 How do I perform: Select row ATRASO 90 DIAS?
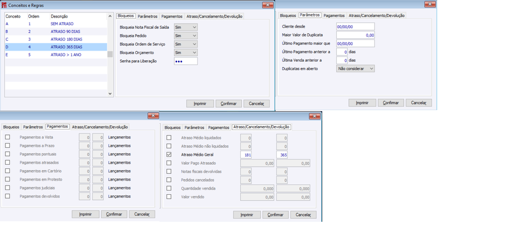[56, 31]
